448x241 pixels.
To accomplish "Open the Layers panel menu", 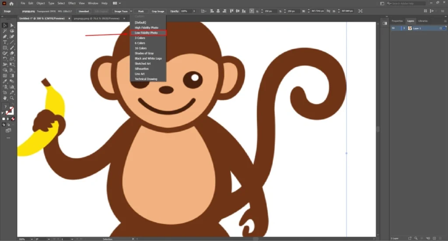I will pyautogui.click(x=445, y=21).
